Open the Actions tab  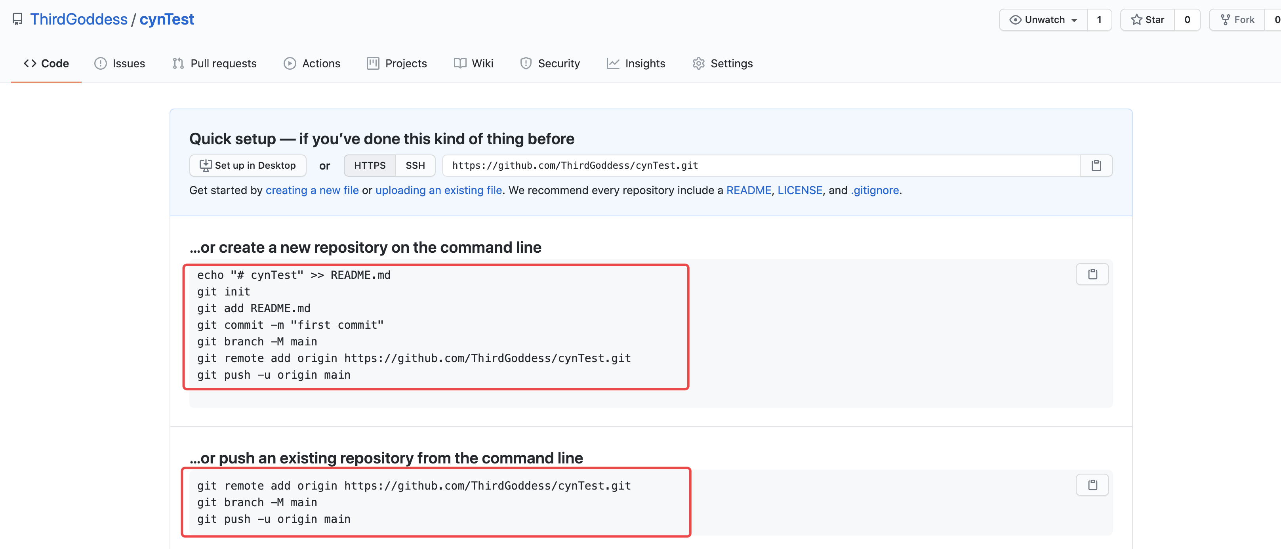click(312, 64)
